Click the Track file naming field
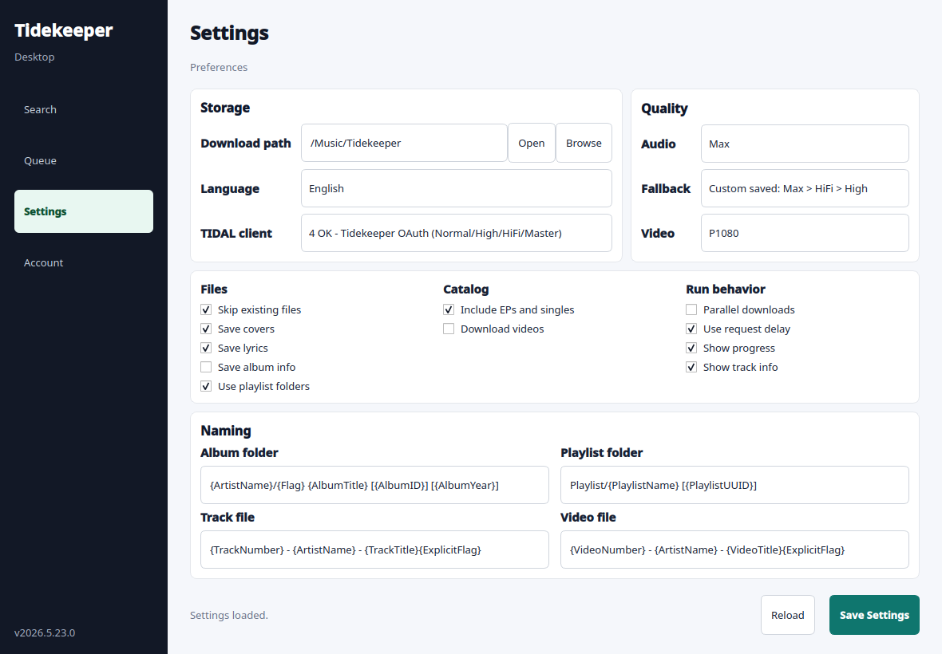942x654 pixels. (375, 550)
